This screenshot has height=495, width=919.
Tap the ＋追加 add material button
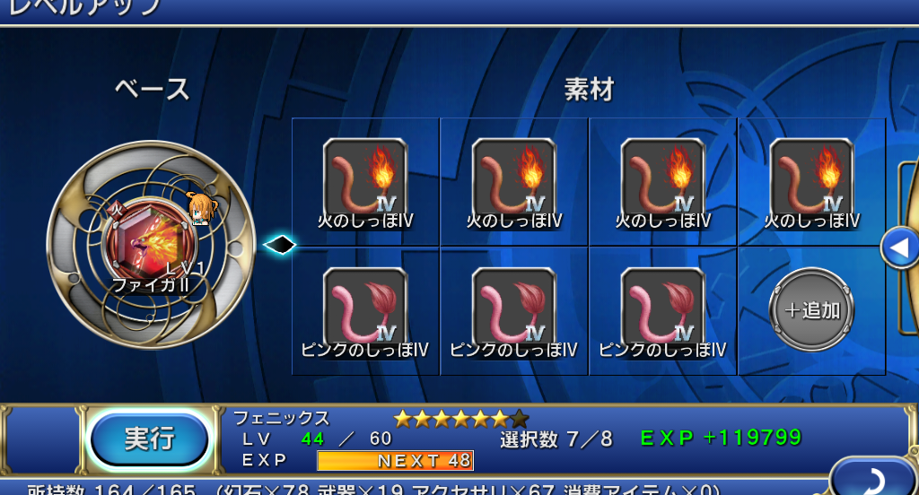click(x=811, y=310)
